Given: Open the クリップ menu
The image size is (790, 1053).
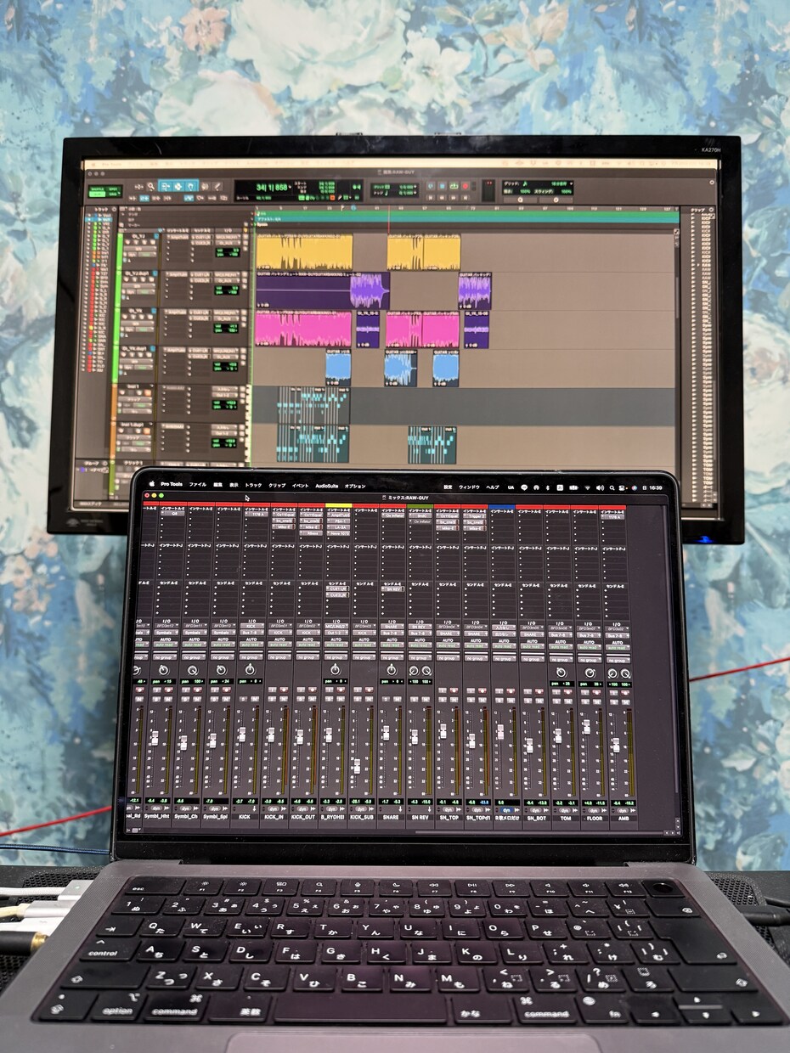Looking at the screenshot, I should point(277,485).
